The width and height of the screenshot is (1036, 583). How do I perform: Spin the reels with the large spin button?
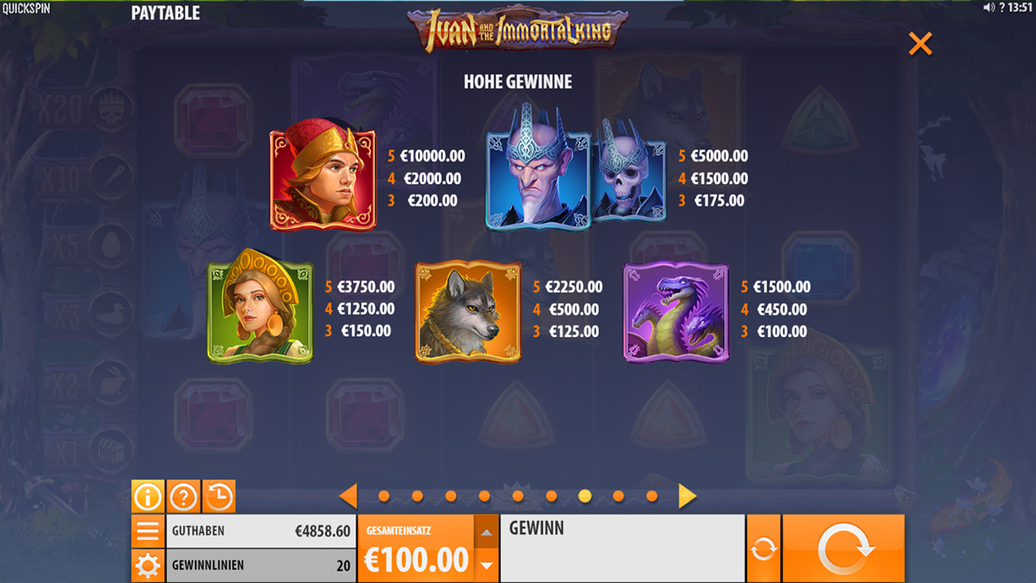(843, 548)
